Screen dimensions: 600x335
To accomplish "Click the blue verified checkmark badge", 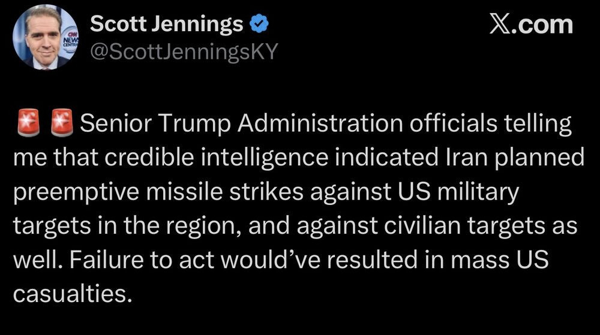I will [259, 25].
